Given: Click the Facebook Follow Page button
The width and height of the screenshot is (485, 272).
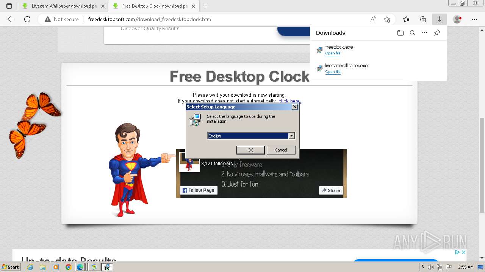Looking at the screenshot, I should coord(199,190).
